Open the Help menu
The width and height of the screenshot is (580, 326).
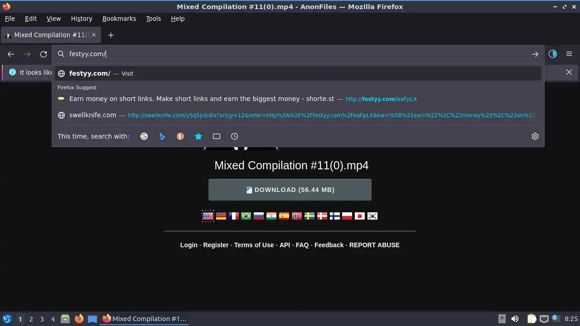178,19
